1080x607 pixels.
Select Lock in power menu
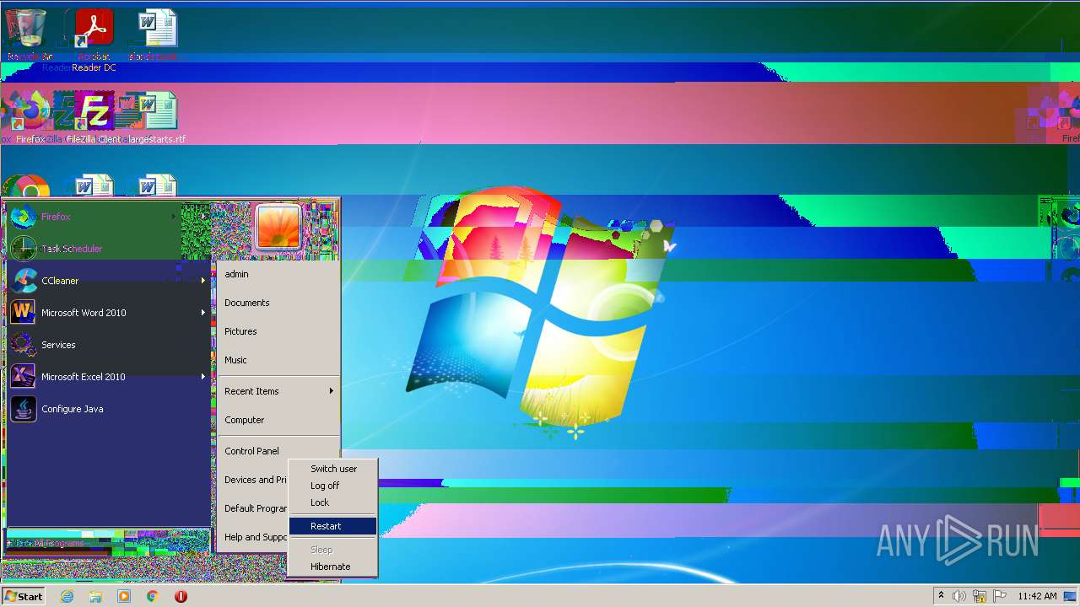click(332, 502)
